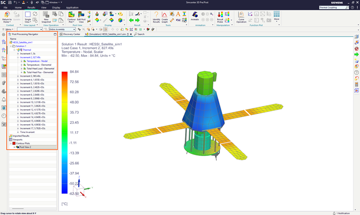Maximize the Post Processing Navigator panel
This screenshot has height=215, width=360.
55,34
